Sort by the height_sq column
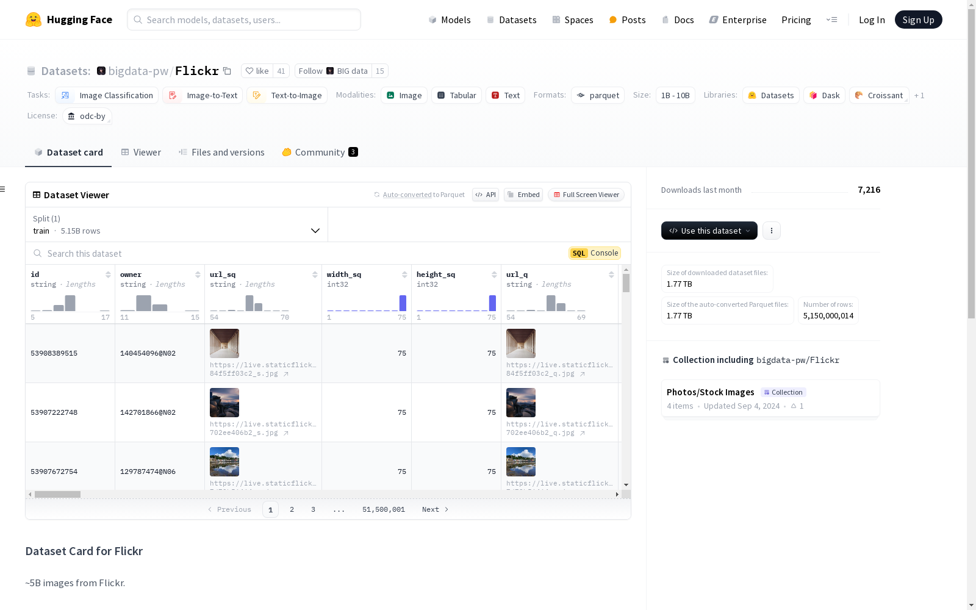This screenshot has width=976, height=610. tap(494, 274)
